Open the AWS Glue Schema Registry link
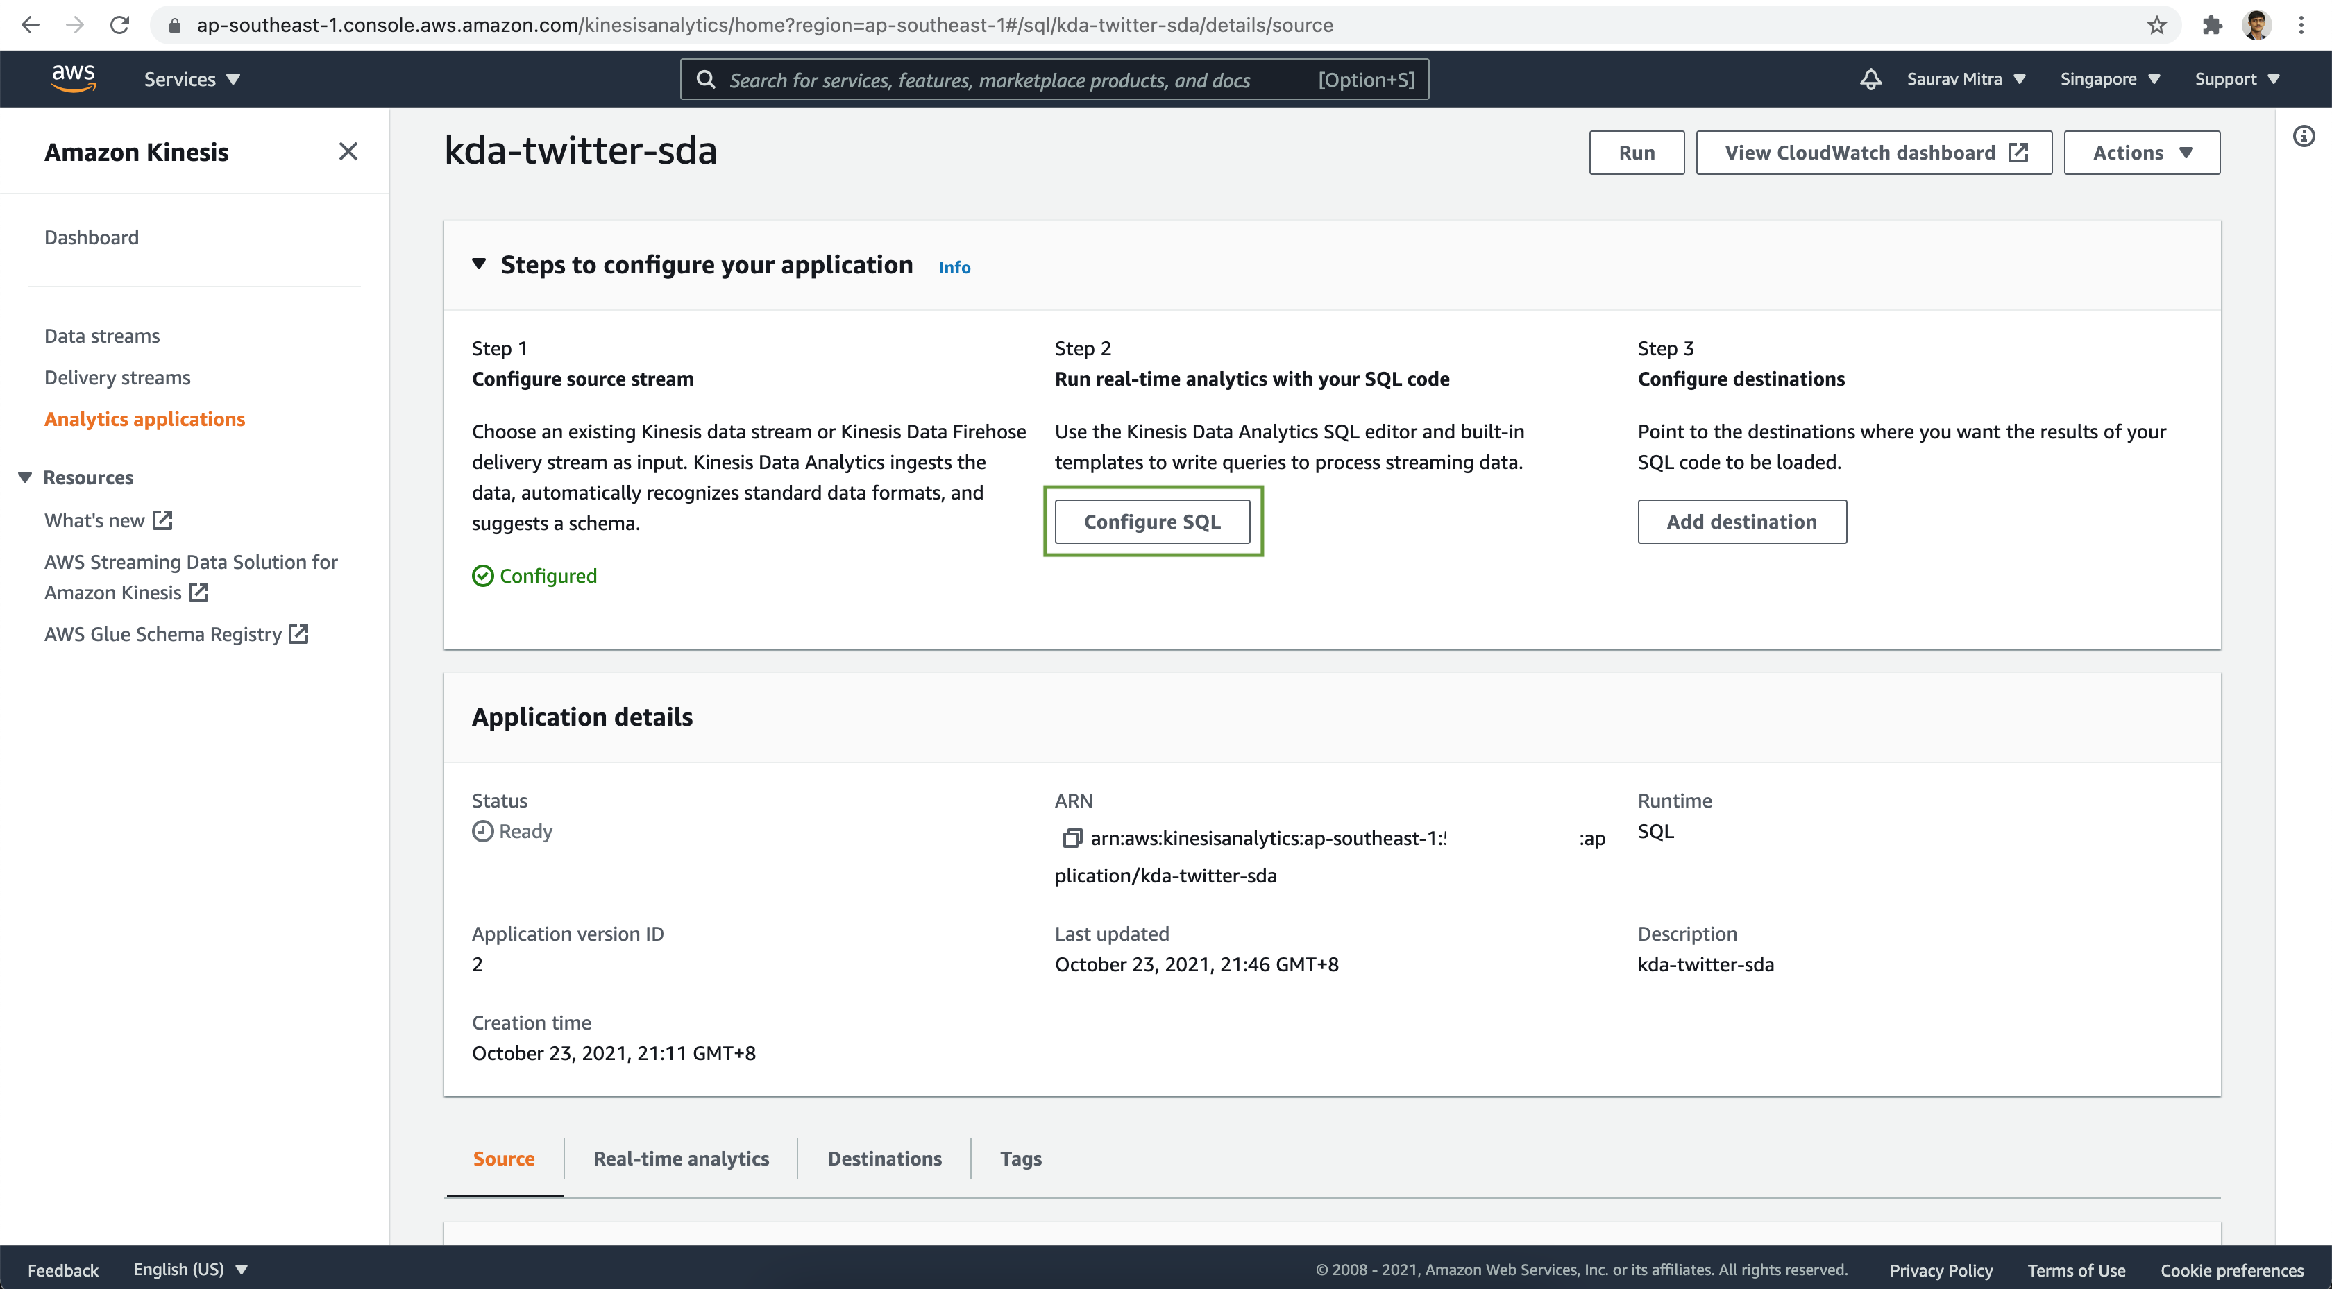The height and width of the screenshot is (1289, 2332). [x=176, y=635]
